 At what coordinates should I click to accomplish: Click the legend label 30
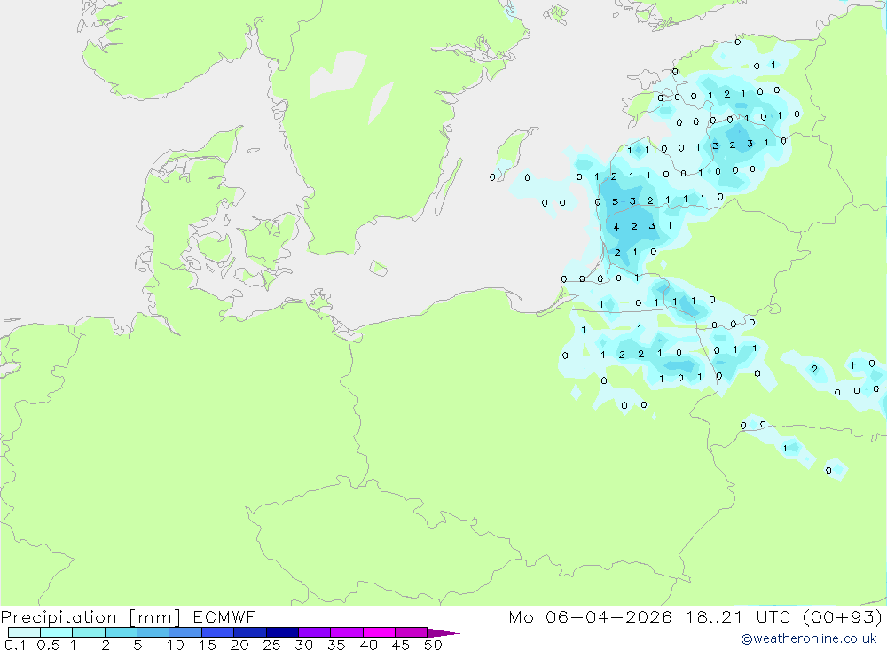[x=304, y=645]
